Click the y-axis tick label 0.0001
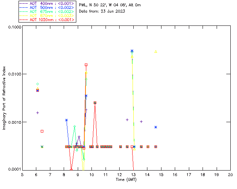This screenshot has width=237, height=189. (15, 169)
